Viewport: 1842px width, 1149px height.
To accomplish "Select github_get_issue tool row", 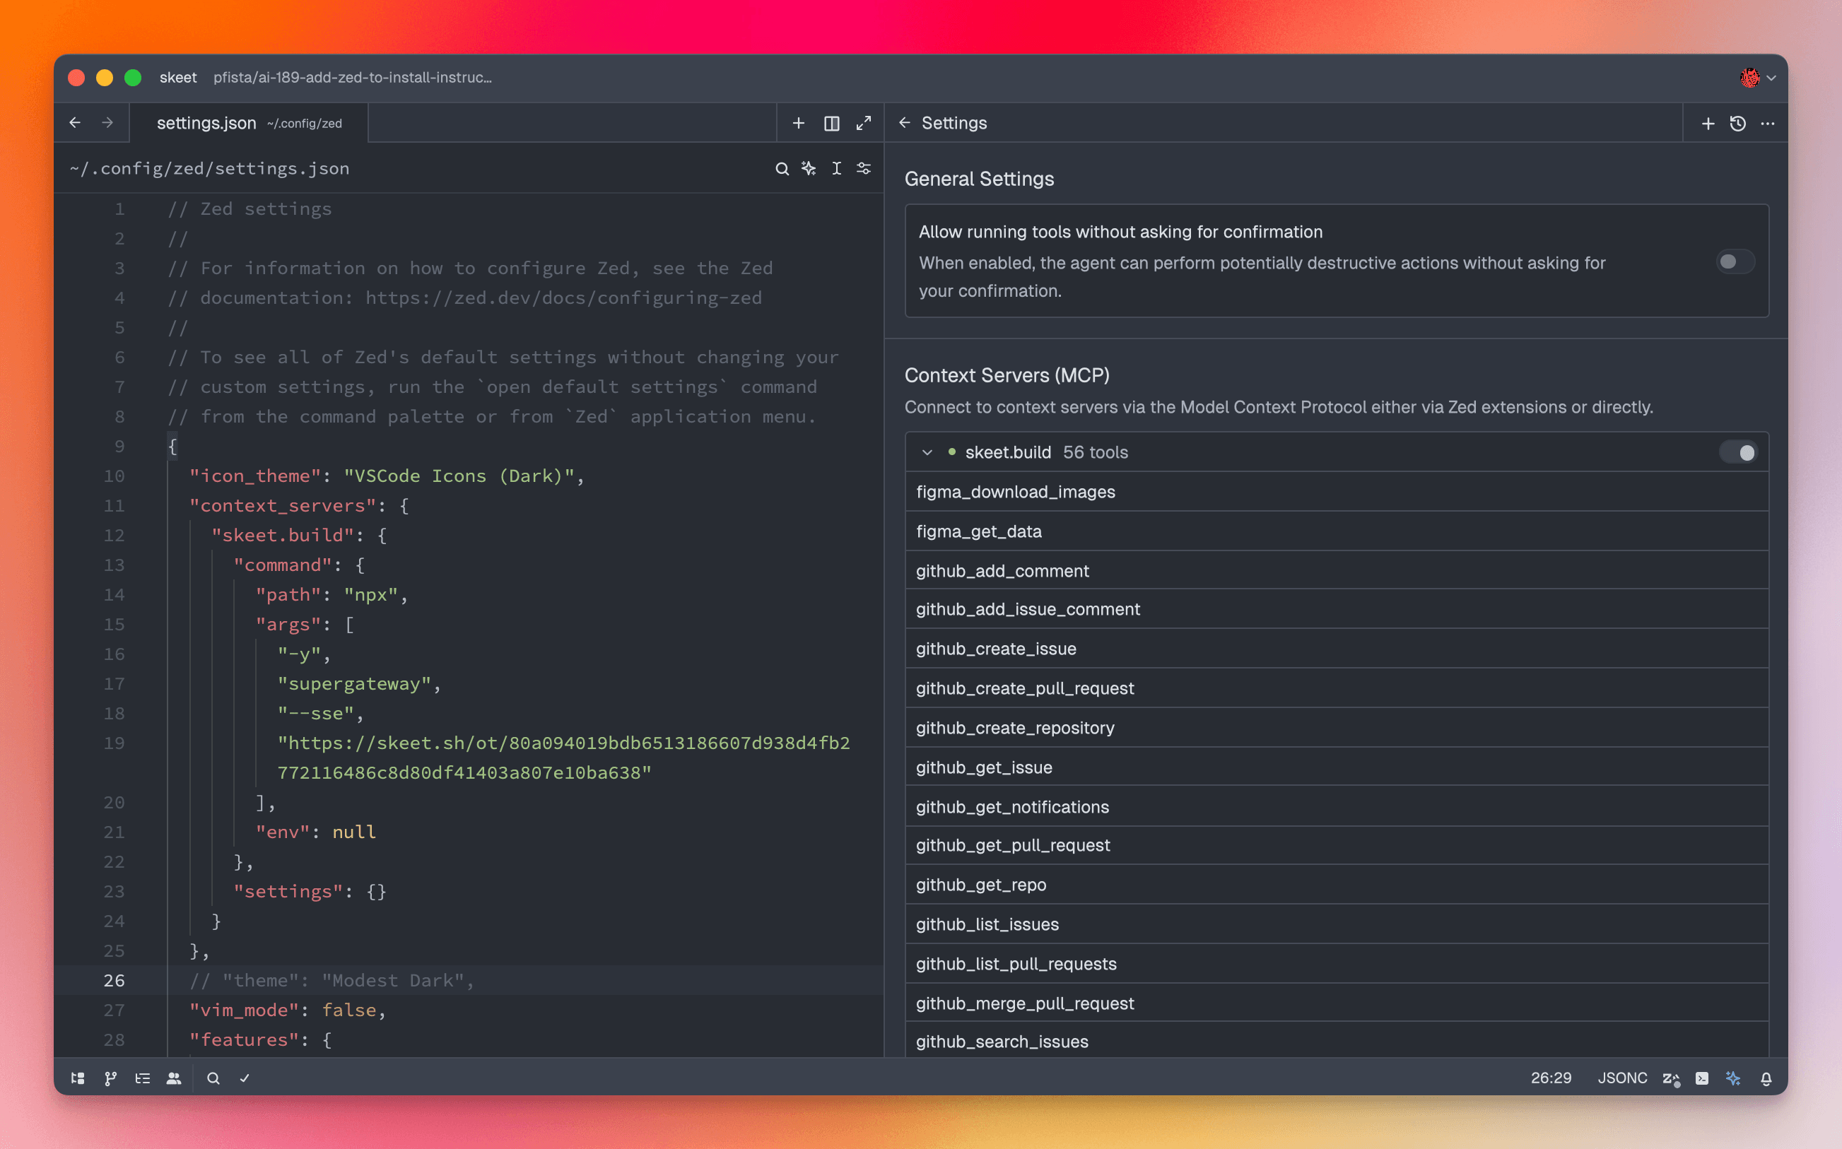I will [x=1336, y=767].
